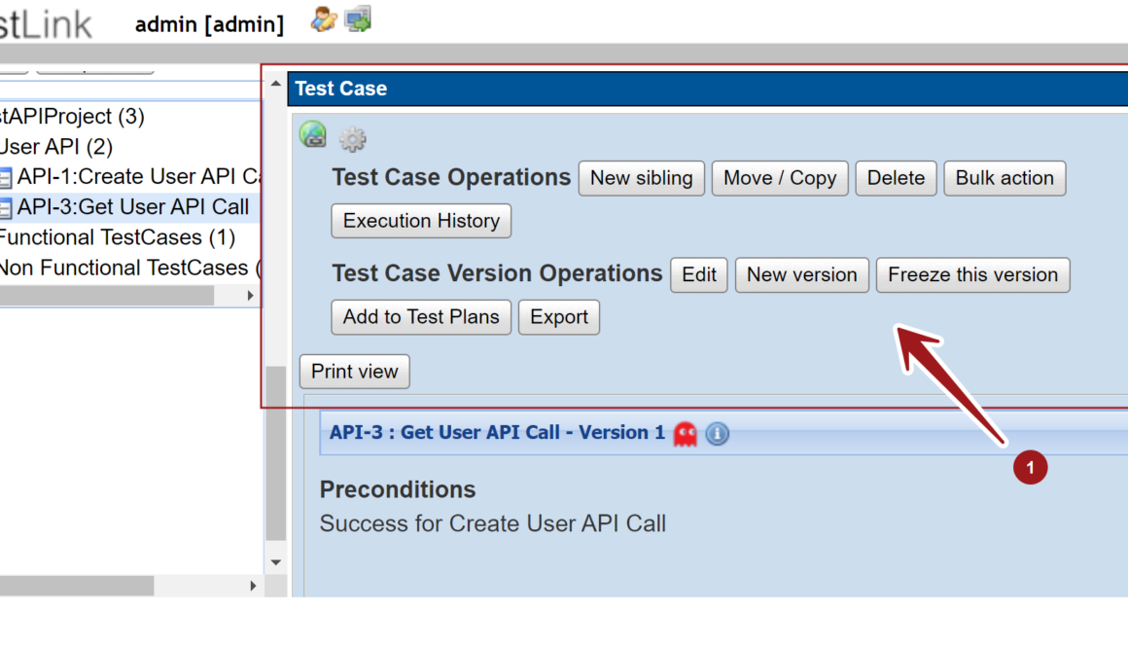The width and height of the screenshot is (1128, 647).
Task: Click the Export button
Action: (x=559, y=317)
